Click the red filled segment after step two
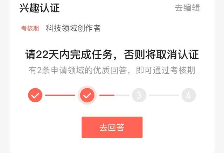Screen dimensions: 224x153 click(107, 95)
